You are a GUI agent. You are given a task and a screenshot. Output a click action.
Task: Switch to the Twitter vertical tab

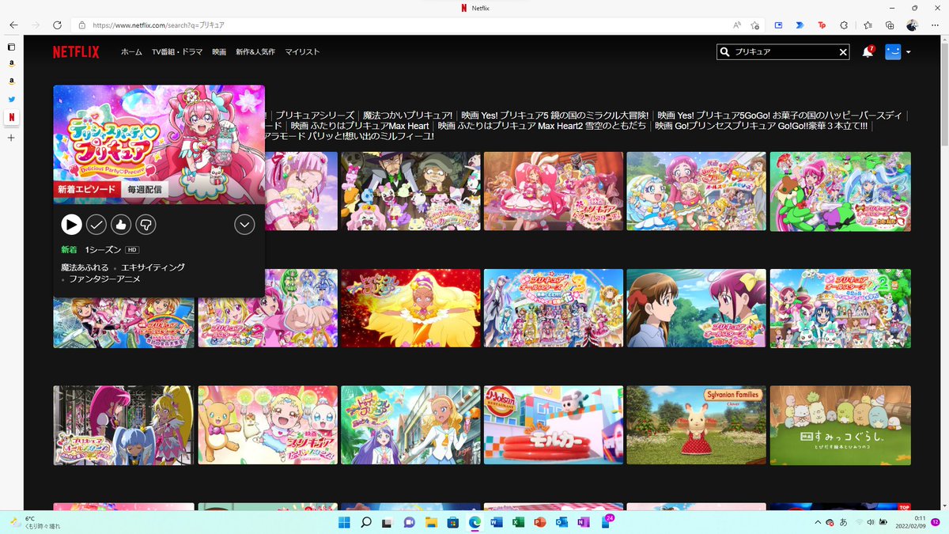tap(11, 100)
